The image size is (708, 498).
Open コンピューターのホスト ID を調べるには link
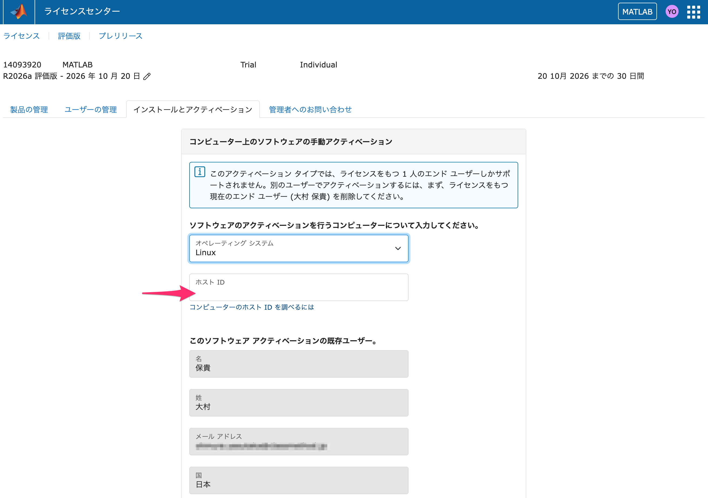click(x=252, y=307)
